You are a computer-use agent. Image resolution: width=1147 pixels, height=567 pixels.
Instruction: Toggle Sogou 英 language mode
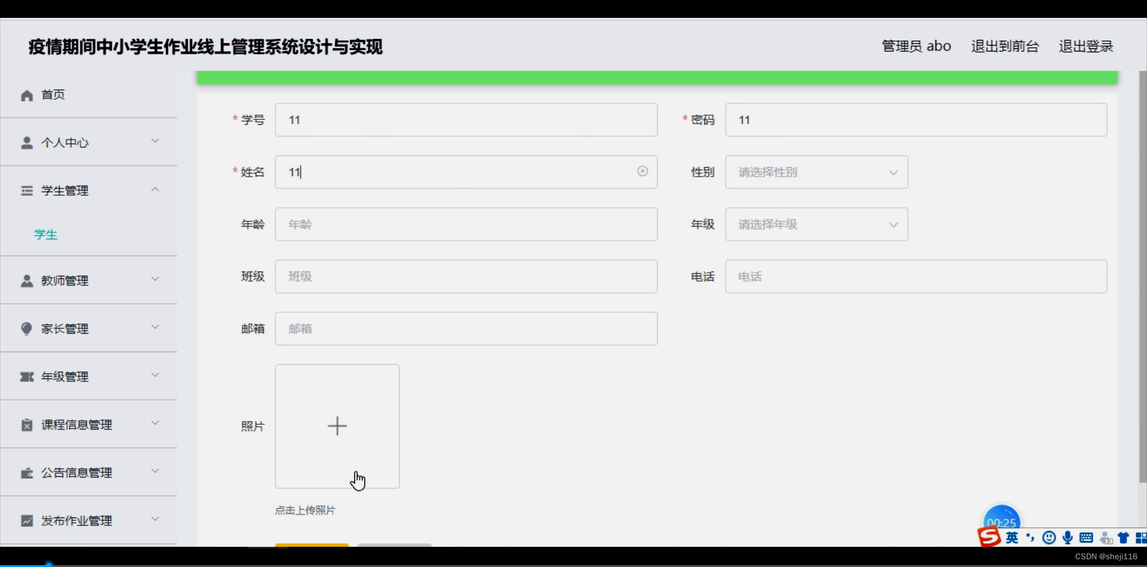pyautogui.click(x=1012, y=537)
